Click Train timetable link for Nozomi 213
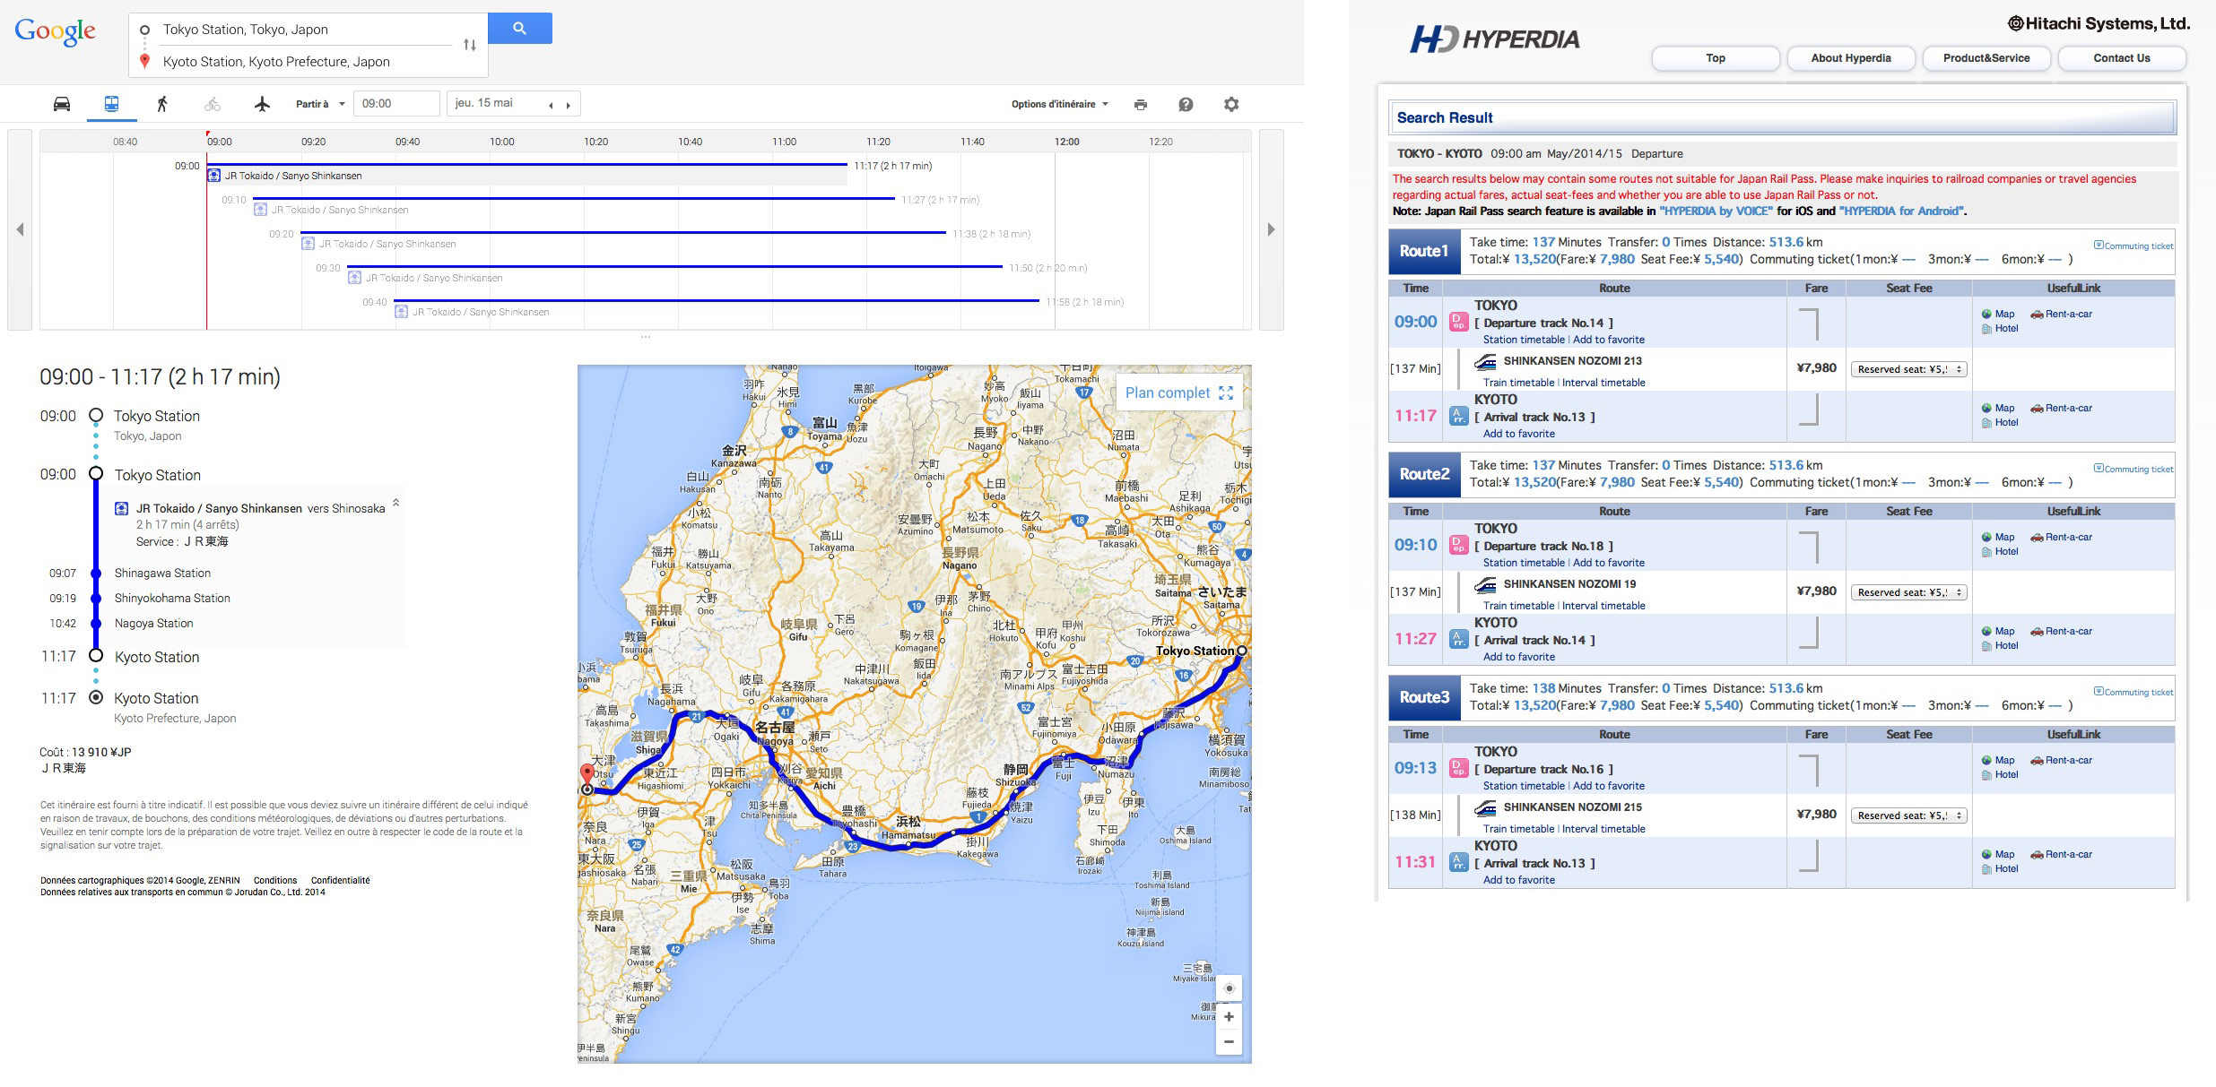This screenshot has height=1087, width=2216. (x=1518, y=383)
